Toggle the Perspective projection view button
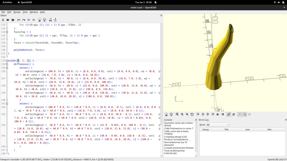This screenshot has width=287, height=161. 229,114
